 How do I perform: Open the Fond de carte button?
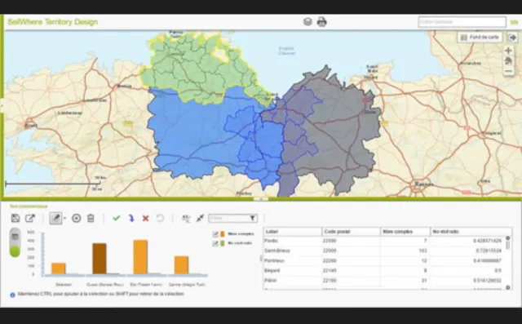pyautogui.click(x=480, y=38)
